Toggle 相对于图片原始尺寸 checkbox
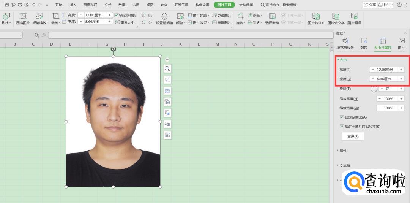Image resolution: width=410 pixels, height=203 pixels. click(342, 127)
